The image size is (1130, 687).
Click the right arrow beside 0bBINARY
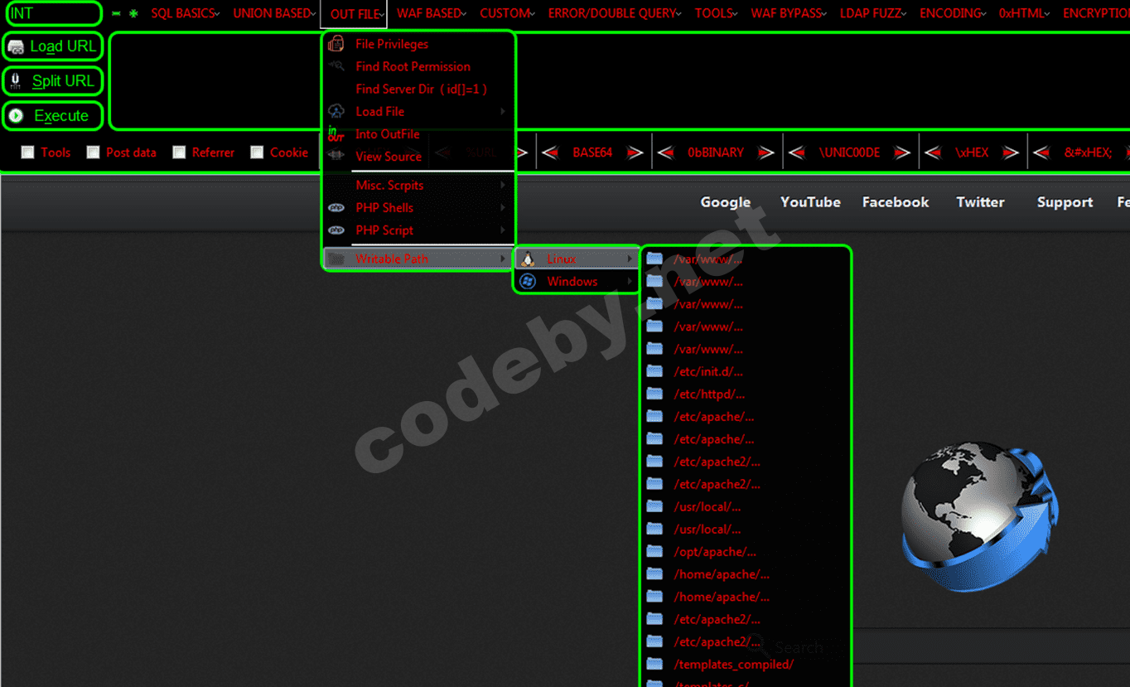pyautogui.click(x=766, y=152)
